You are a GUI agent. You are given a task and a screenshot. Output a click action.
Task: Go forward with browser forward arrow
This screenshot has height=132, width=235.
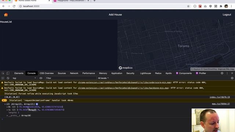[x=9, y=6]
